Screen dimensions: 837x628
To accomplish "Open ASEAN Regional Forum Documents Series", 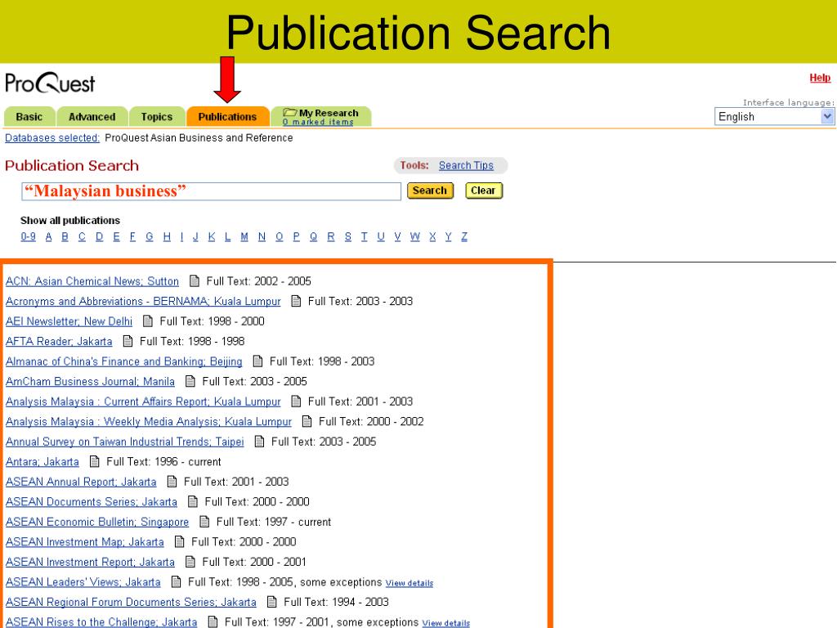I will (131, 603).
